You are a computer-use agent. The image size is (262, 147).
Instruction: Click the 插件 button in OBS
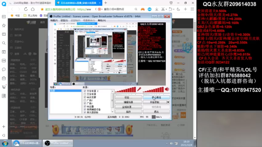click(128, 112)
